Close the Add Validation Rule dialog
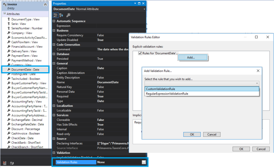The image size is (274, 168). tap(258, 71)
